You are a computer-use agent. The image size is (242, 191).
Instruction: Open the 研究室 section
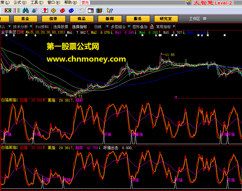(166, 19)
